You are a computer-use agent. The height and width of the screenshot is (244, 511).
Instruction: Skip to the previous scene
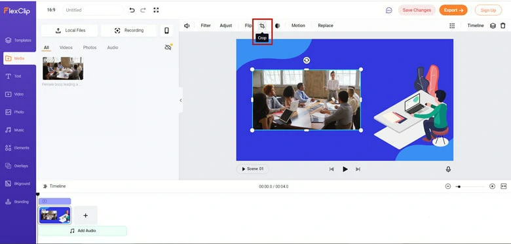pyautogui.click(x=331, y=169)
